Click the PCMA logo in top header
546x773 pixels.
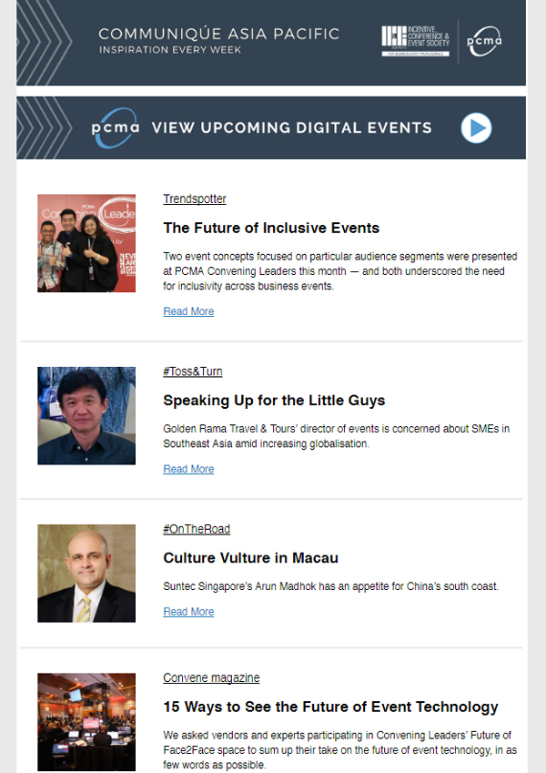click(484, 41)
